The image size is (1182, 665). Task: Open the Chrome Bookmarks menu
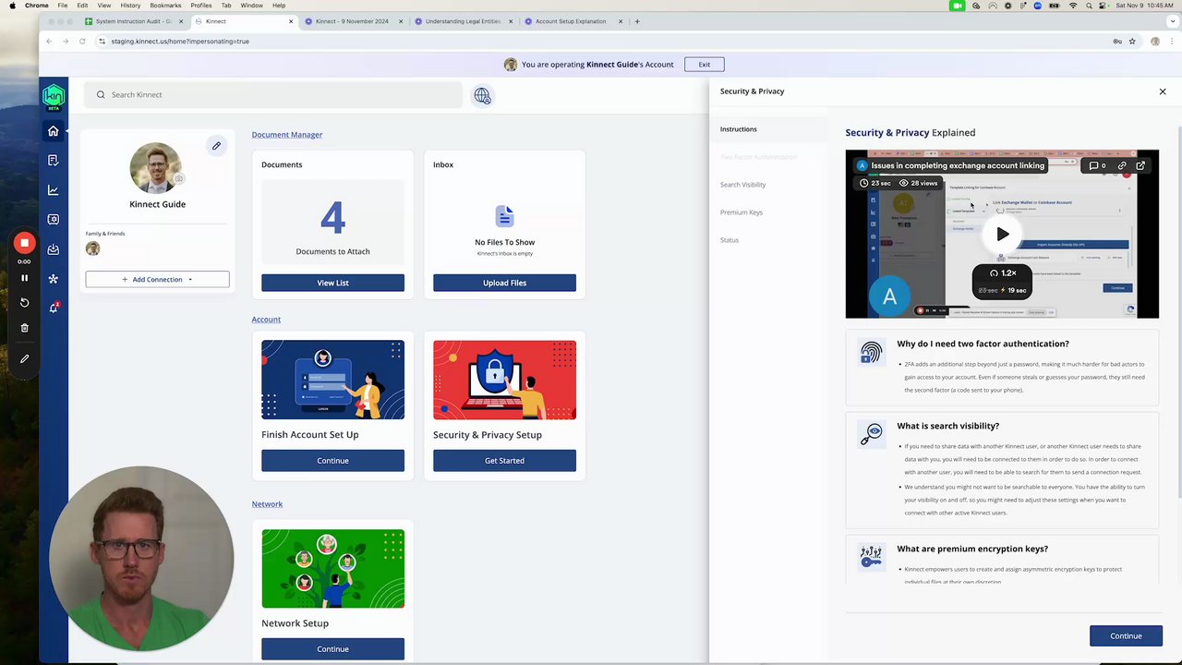[165, 6]
